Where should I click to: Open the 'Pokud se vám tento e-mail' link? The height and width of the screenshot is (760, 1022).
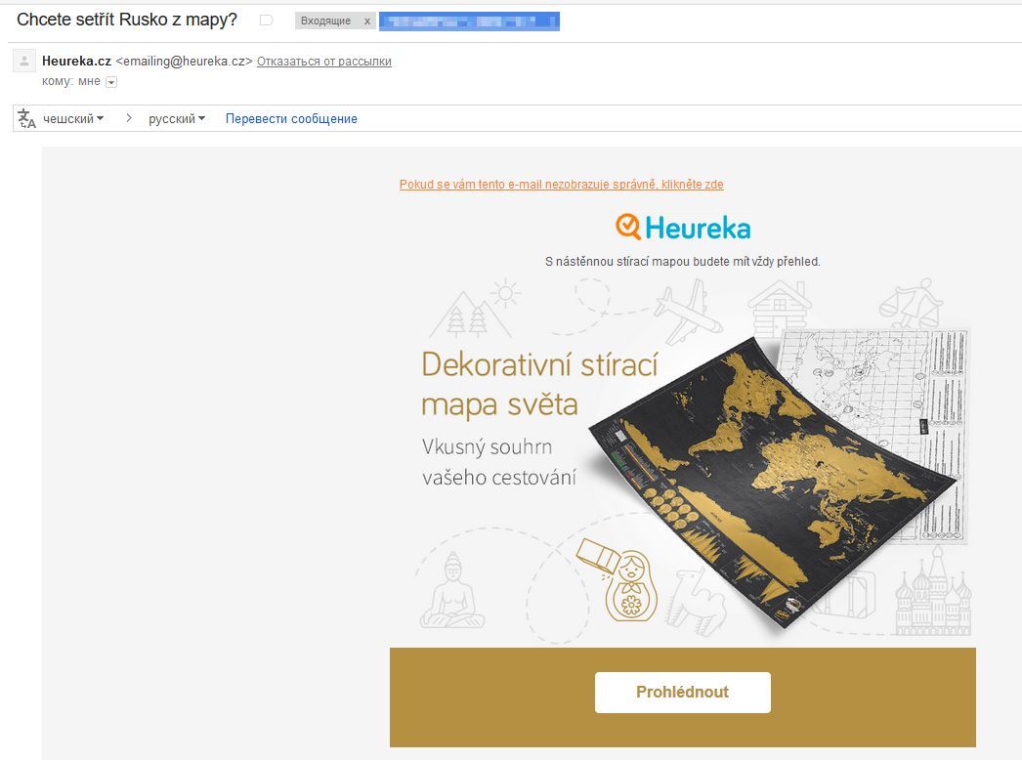561,185
